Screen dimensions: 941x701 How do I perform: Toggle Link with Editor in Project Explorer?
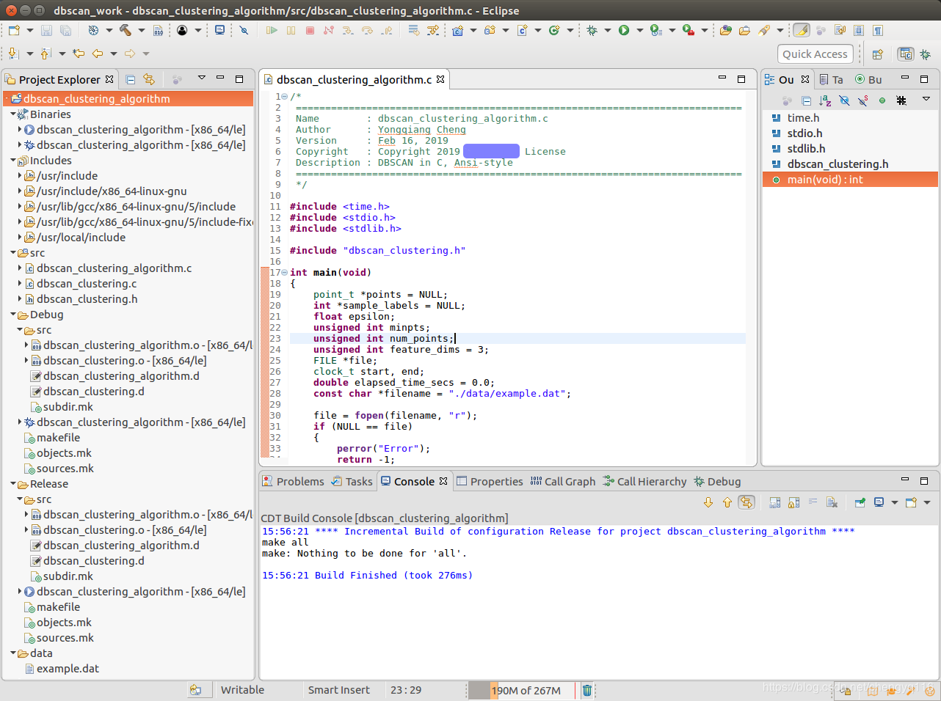click(x=149, y=79)
